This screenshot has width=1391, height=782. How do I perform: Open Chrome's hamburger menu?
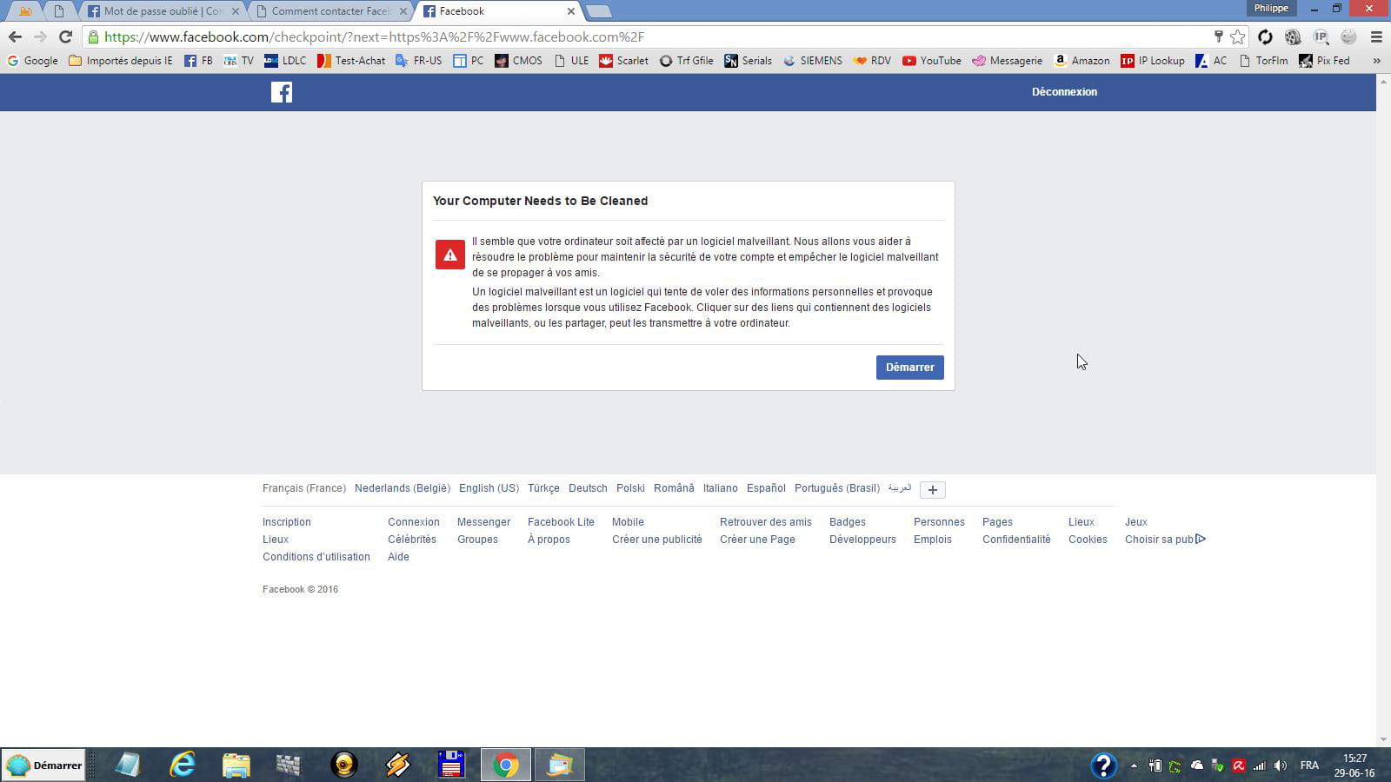click(x=1376, y=36)
